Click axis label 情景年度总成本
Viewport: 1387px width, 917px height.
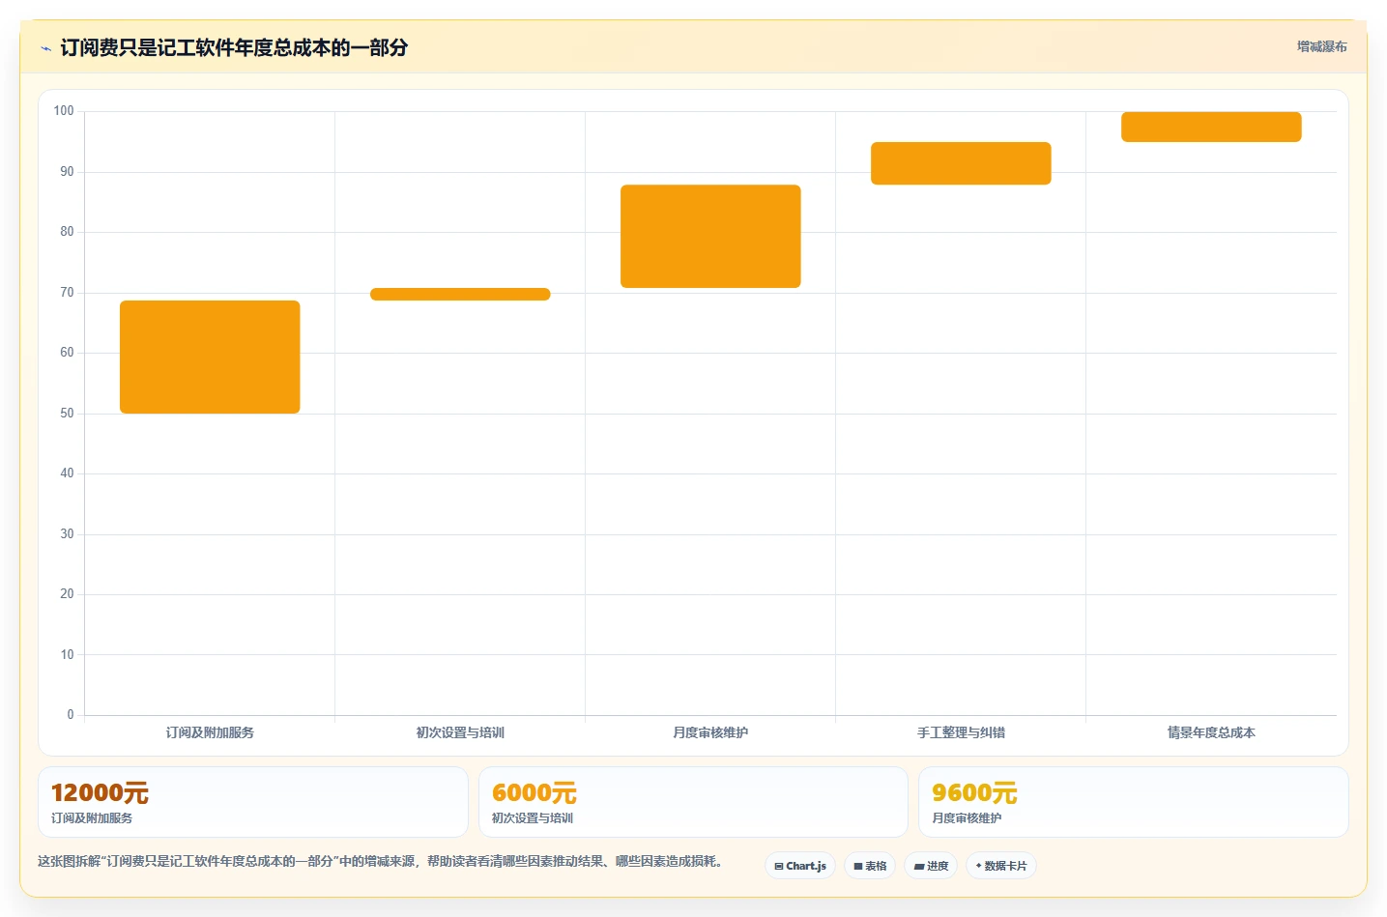point(1211,732)
